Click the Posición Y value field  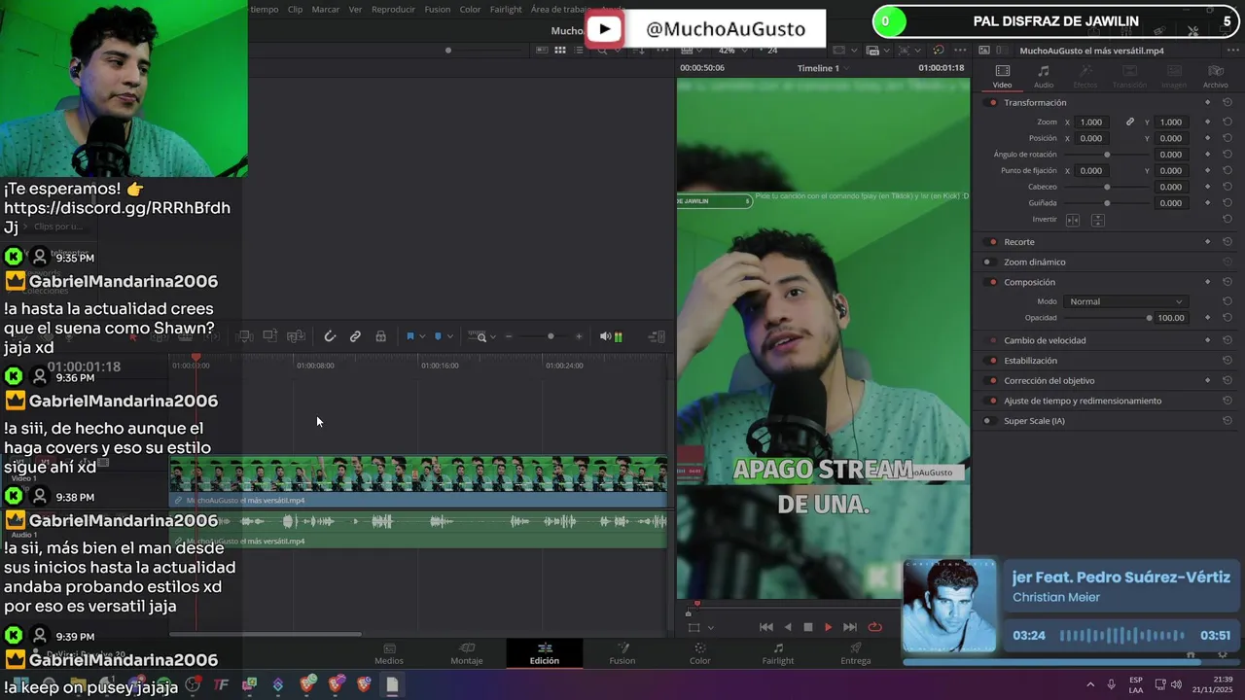coord(1171,138)
